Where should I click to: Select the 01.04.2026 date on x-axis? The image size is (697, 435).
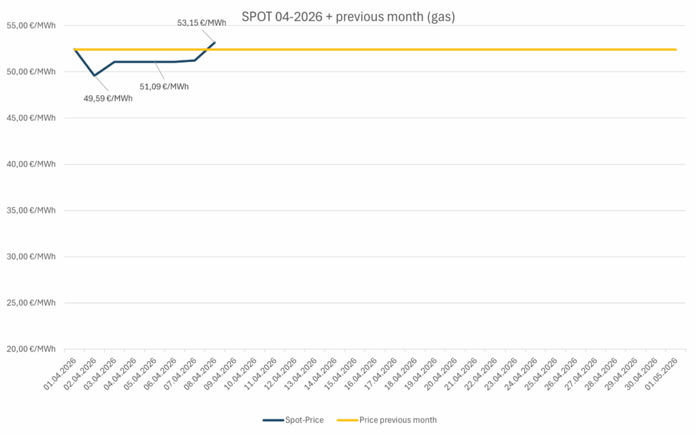click(x=60, y=375)
